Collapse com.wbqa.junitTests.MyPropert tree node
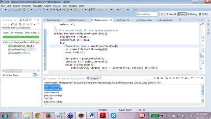The height and width of the screenshot is (119, 211). pyautogui.click(x=4, y=42)
